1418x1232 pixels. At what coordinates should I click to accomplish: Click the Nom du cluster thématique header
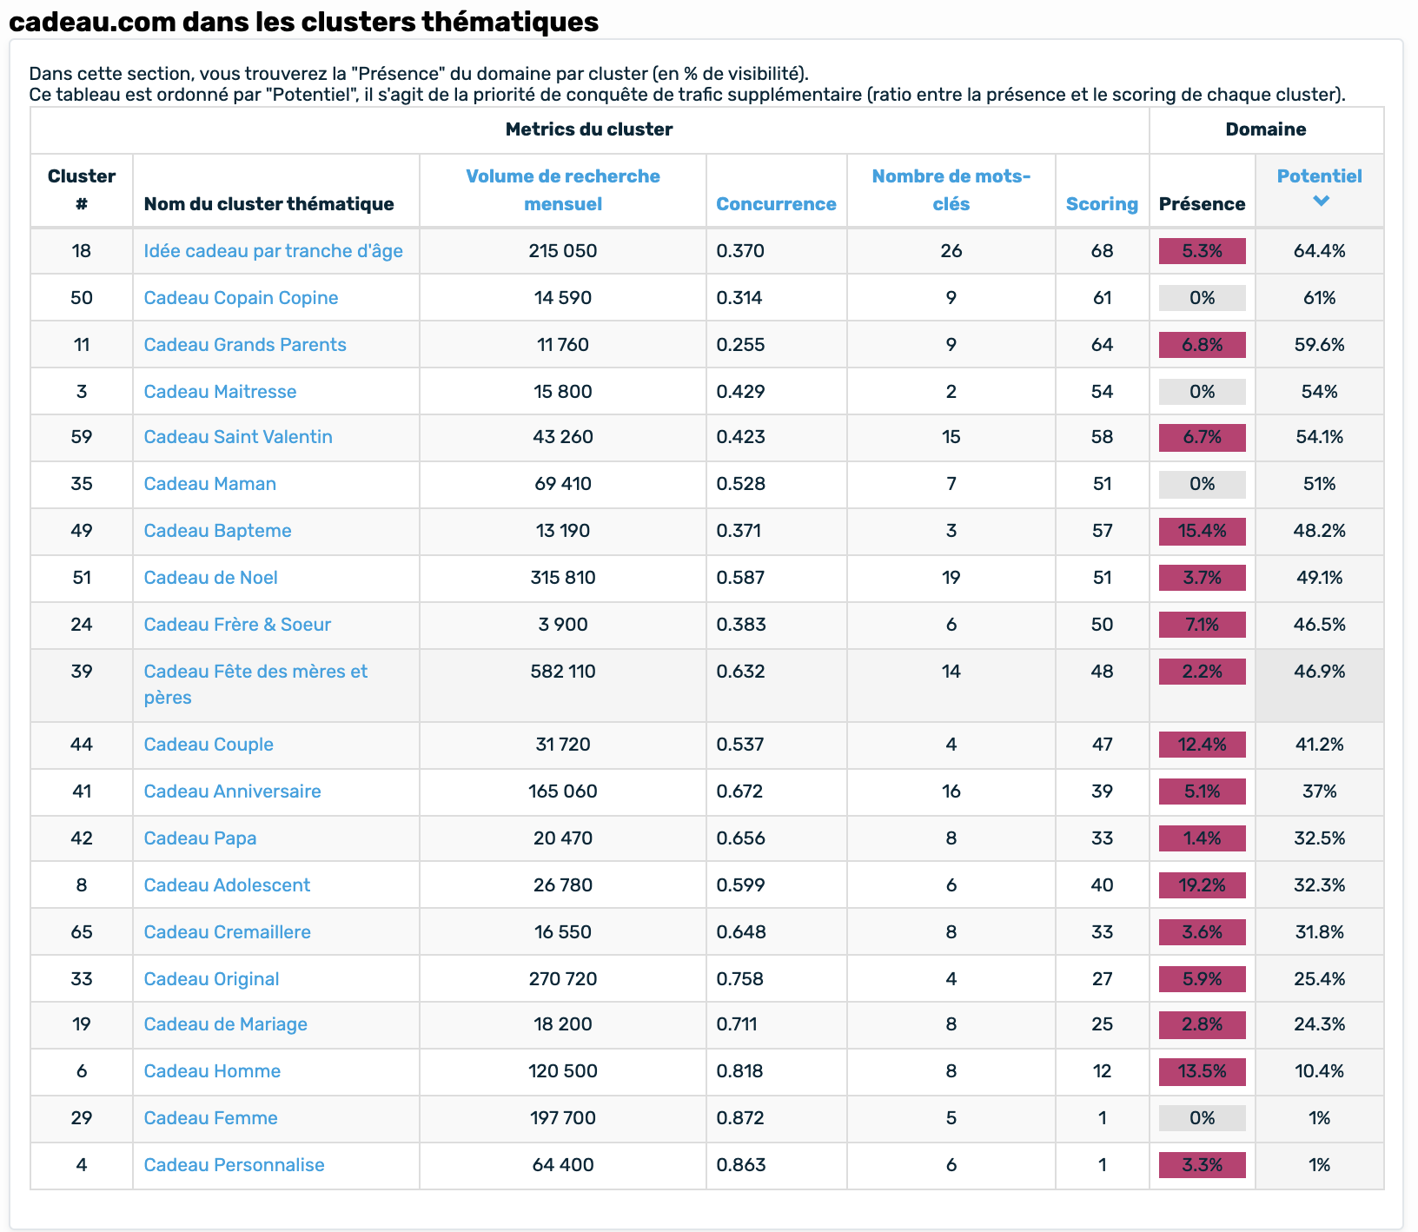pos(268,203)
